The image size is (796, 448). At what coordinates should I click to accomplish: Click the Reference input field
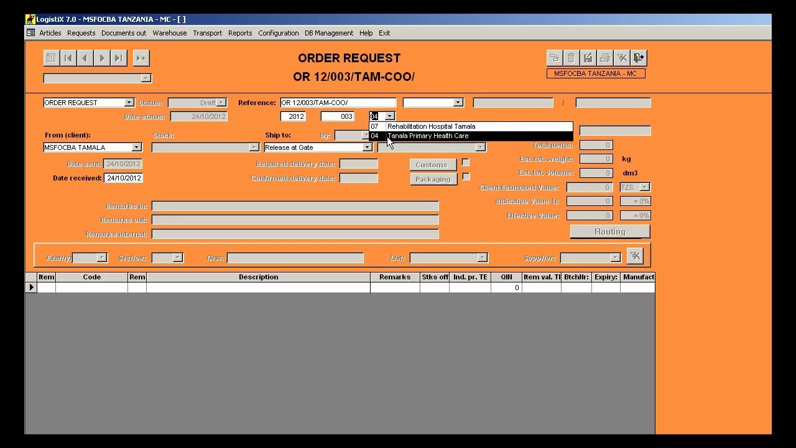click(338, 103)
